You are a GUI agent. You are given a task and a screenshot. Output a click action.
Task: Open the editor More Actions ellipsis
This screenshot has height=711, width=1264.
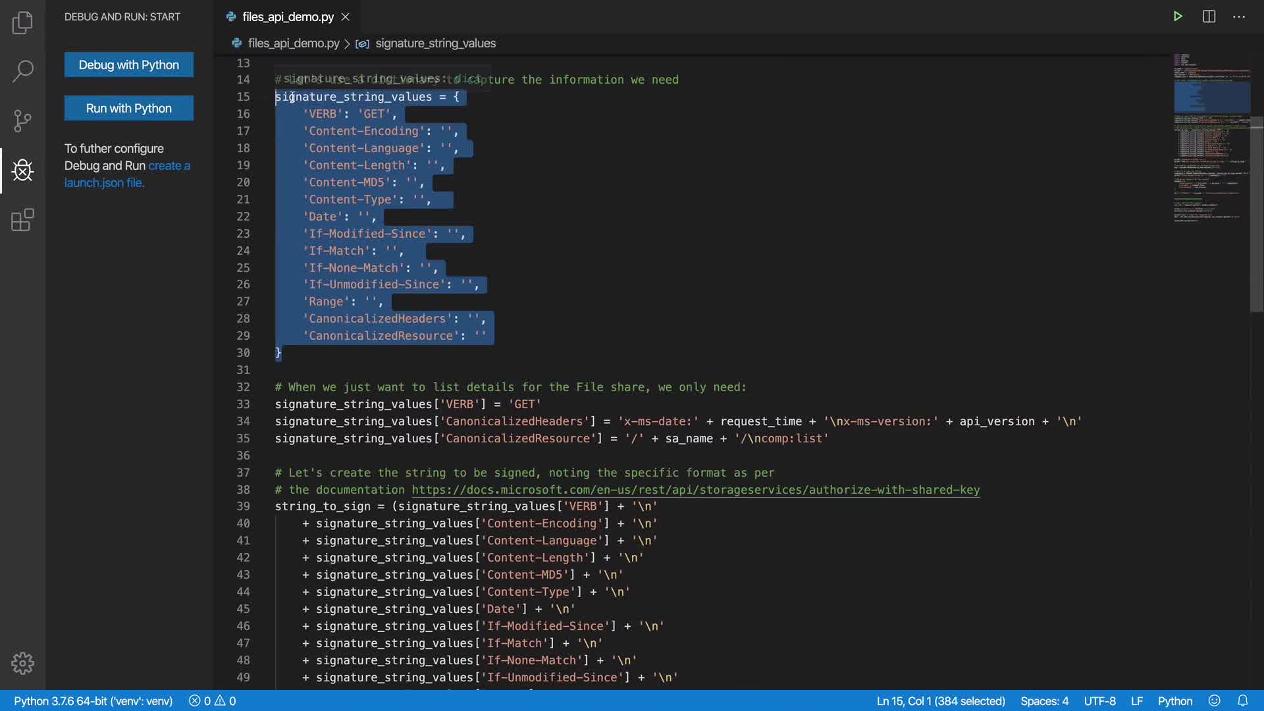(1239, 16)
